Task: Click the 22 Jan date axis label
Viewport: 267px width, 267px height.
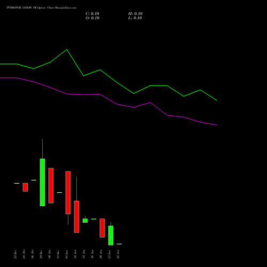Action: (118, 254)
